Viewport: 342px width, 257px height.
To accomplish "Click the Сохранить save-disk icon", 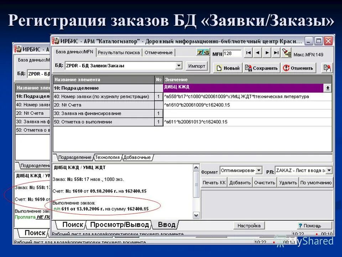I will 248,67.
